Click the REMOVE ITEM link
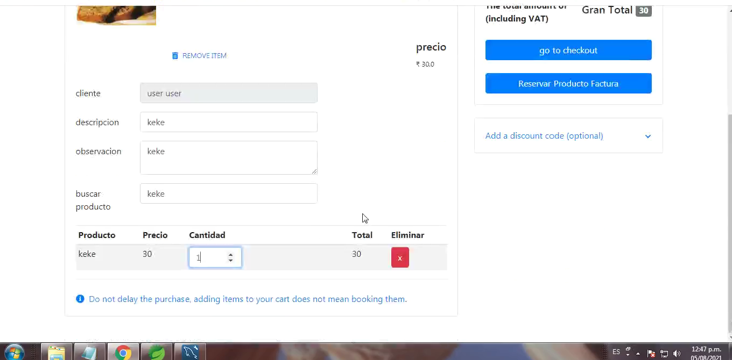Image resolution: width=732 pixels, height=360 pixels. [204, 56]
